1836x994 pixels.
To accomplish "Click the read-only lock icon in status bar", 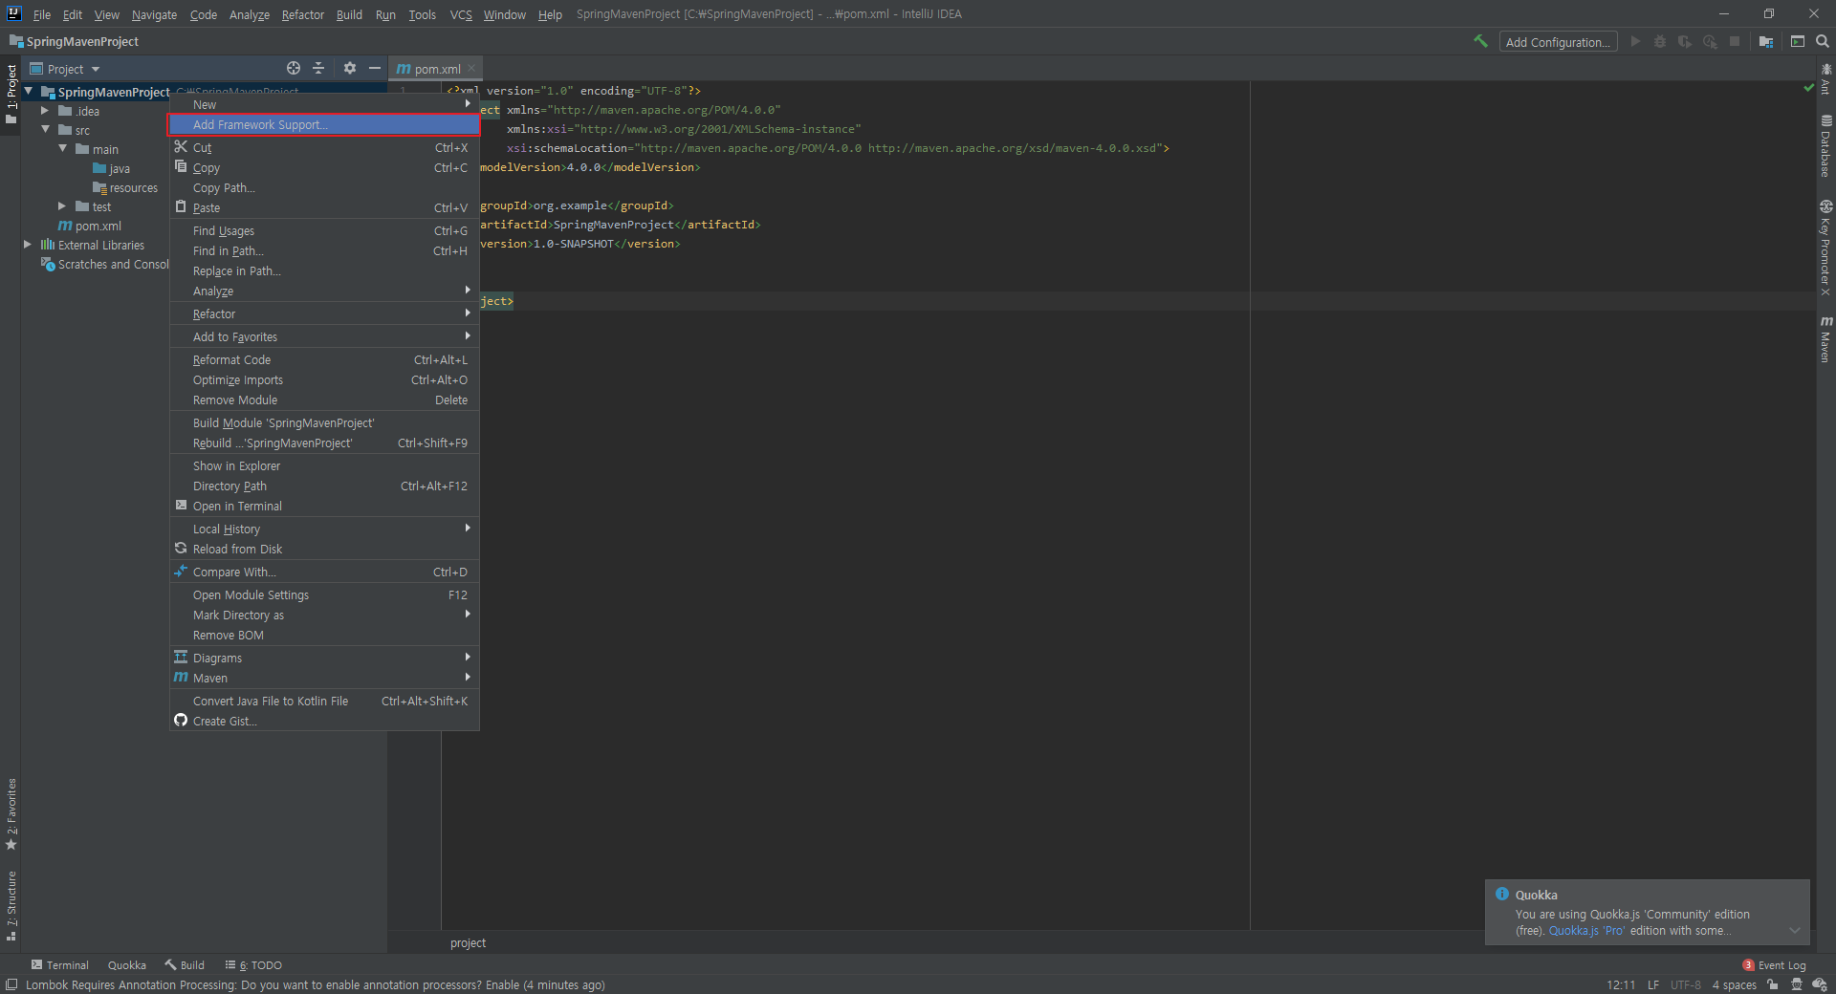I will click(x=1773, y=984).
